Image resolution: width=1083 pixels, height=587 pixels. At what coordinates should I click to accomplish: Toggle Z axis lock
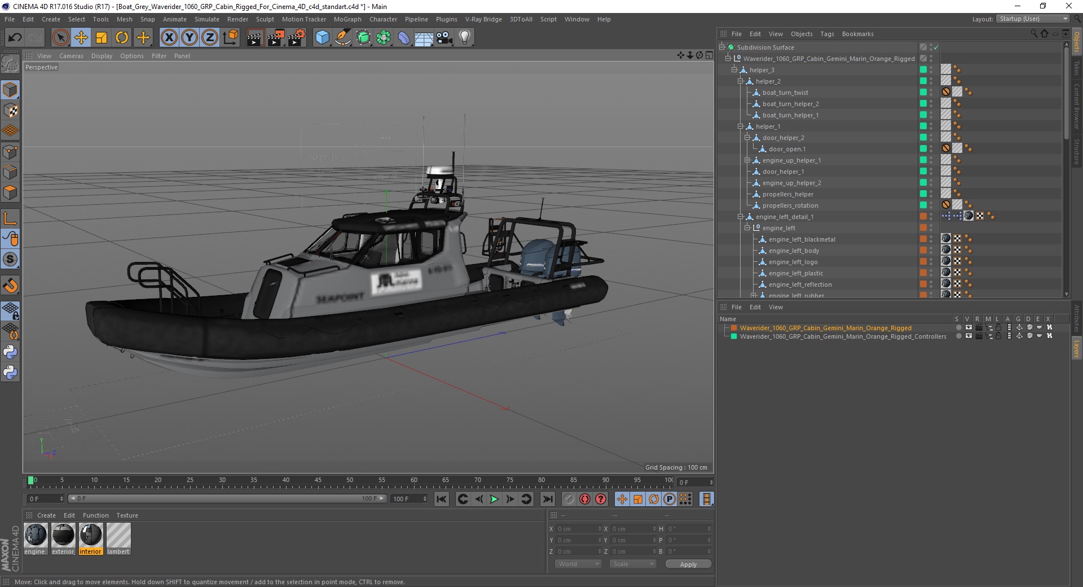[x=210, y=38]
